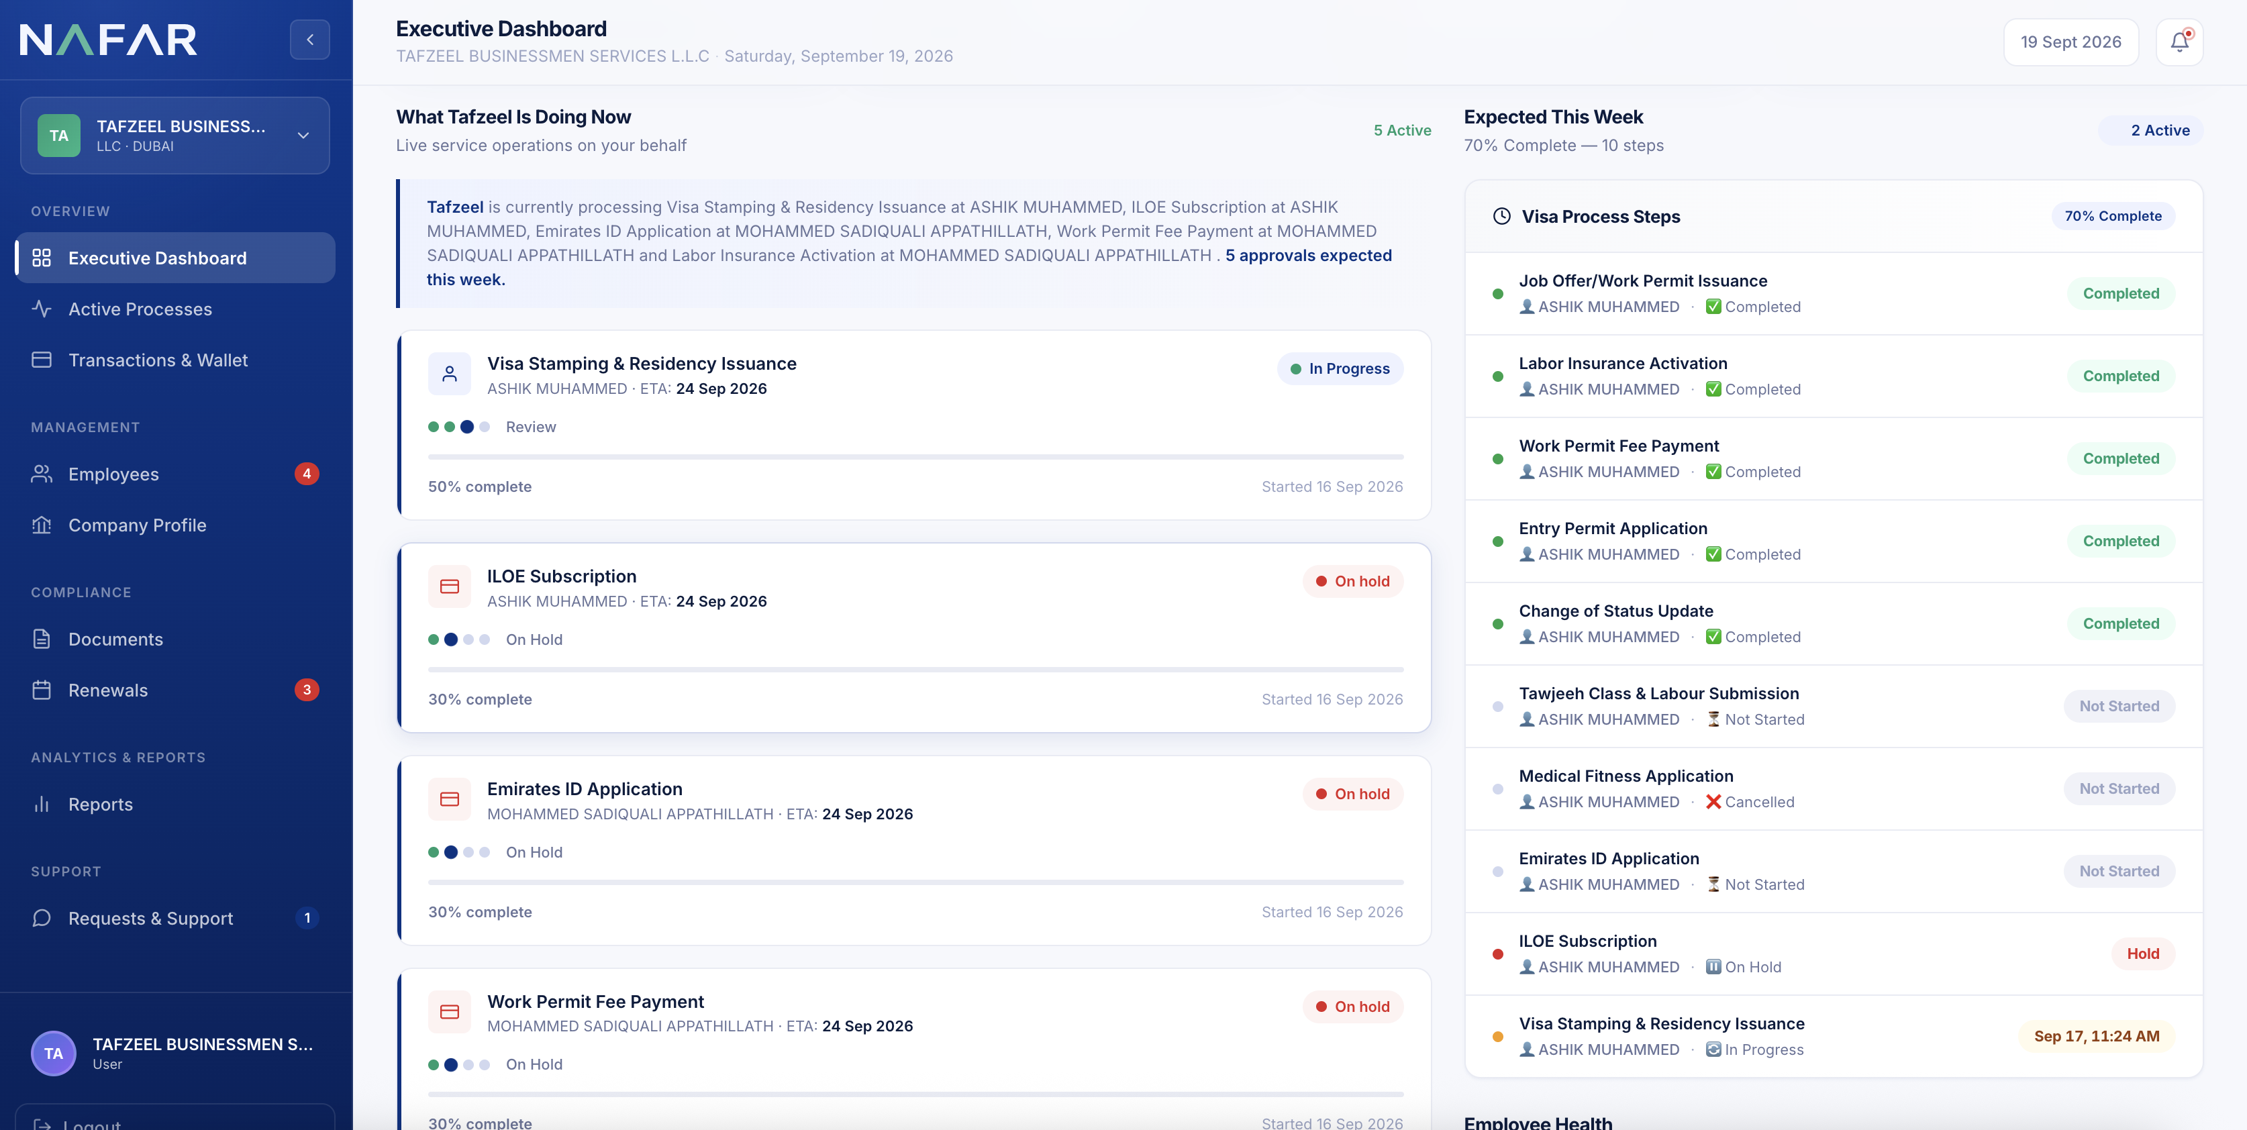Click the Hold badge on ILOE Subscription step

click(x=2142, y=954)
